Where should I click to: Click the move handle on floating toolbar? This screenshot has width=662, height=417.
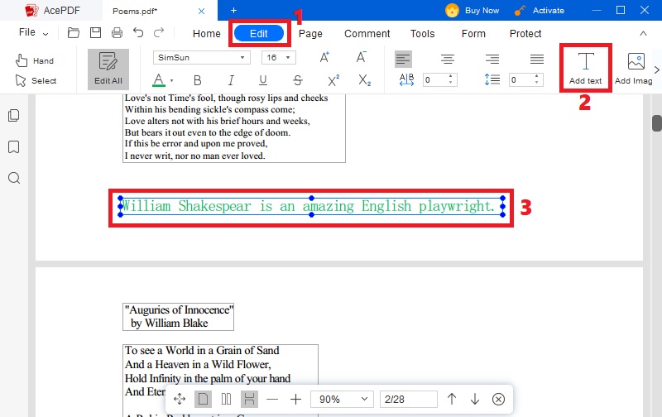[180, 400]
